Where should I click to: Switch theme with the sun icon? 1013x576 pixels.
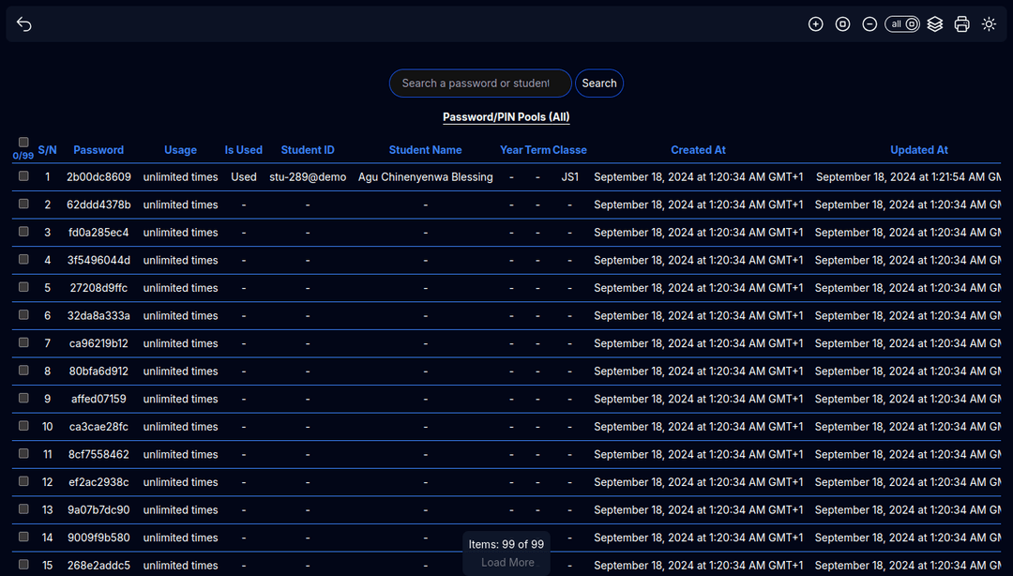[x=989, y=24]
